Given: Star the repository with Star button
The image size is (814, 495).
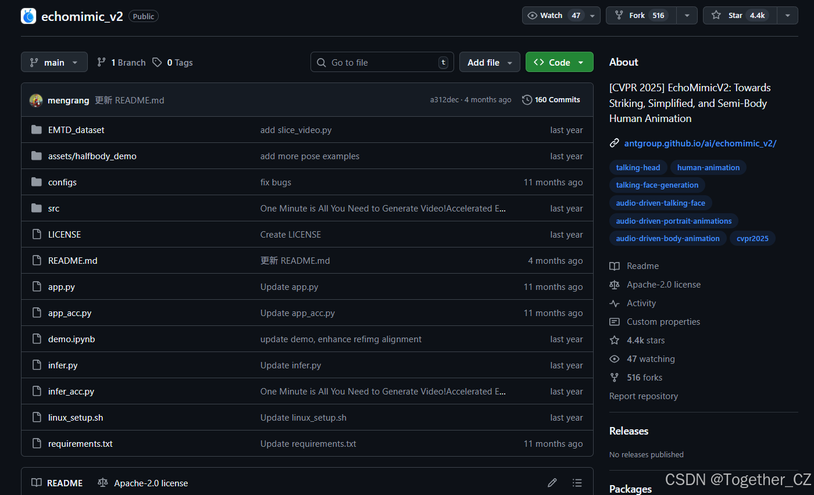Looking at the screenshot, I should click(740, 16).
